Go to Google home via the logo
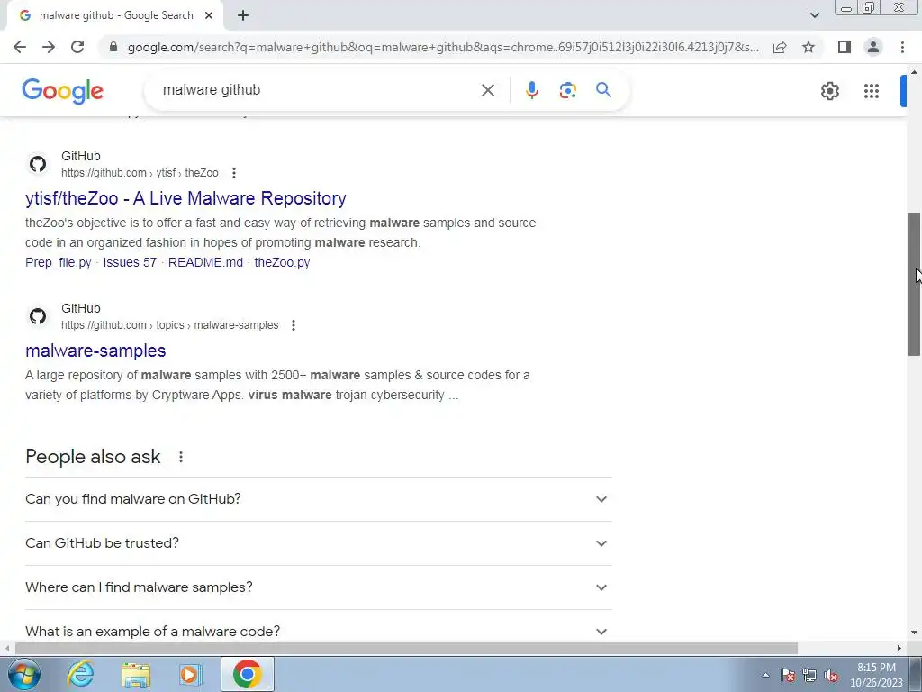 click(x=62, y=91)
